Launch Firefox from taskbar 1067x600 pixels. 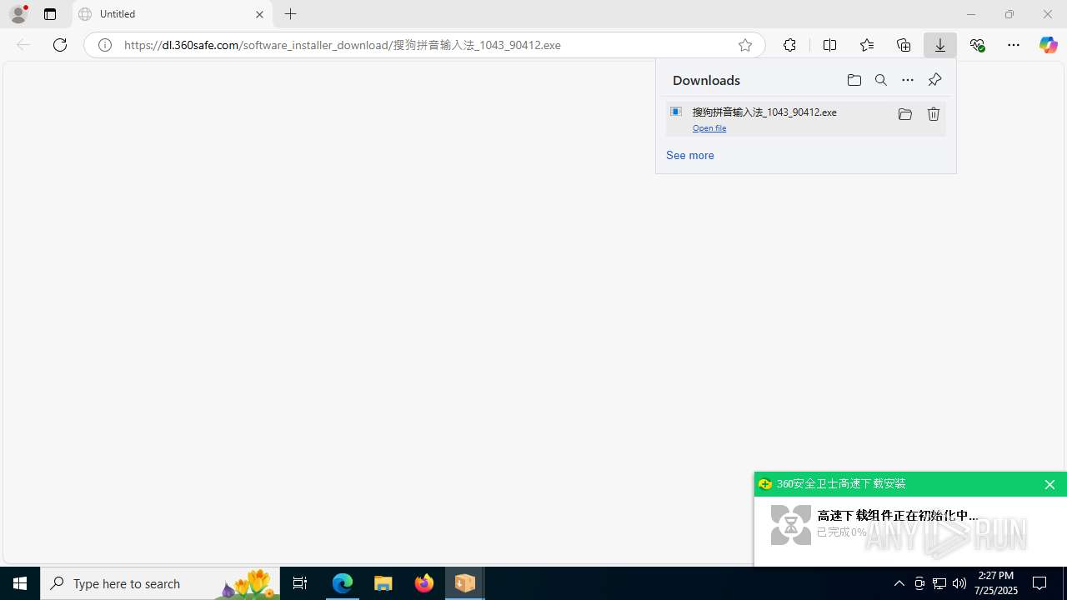pos(424,583)
